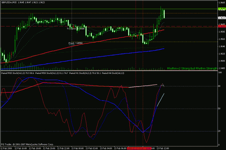This screenshot has height=150, width=226.
Task: Click the white 1.9623 current price label
Action: click(222, 18)
